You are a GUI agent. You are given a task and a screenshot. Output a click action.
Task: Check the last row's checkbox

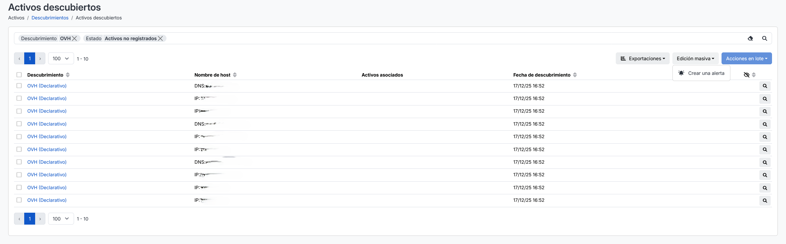[19, 200]
